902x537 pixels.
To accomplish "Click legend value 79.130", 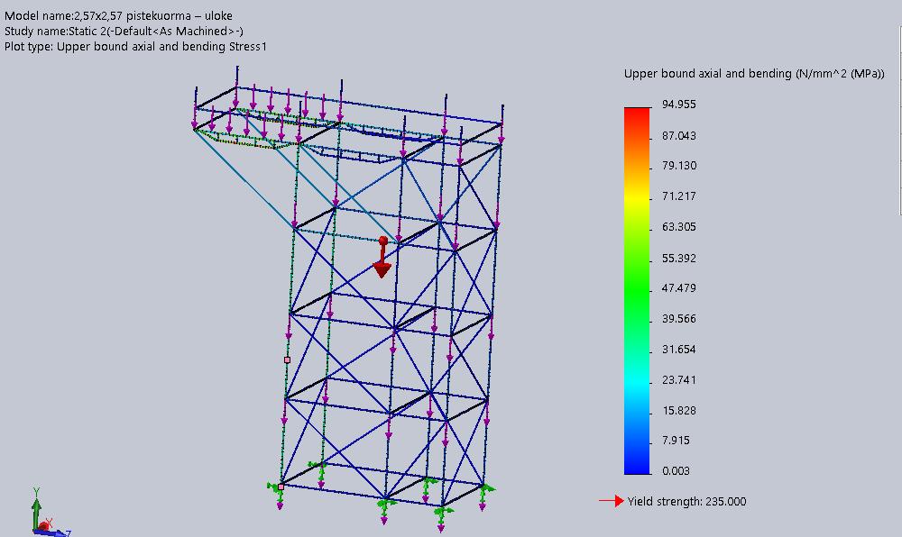I will 679,166.
